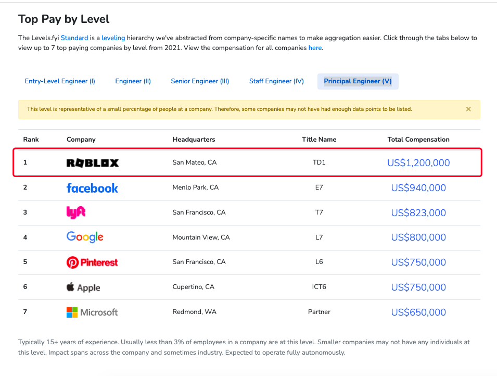The image size is (497, 376).
Task: Open Apple US$750,000 compensation
Action: pyautogui.click(x=418, y=287)
